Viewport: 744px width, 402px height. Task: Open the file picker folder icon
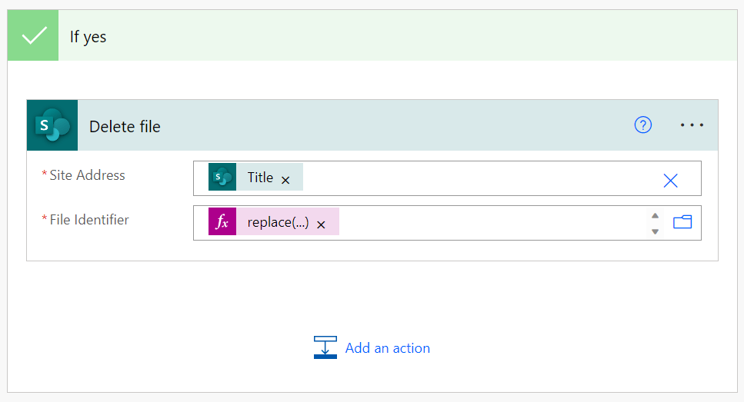click(682, 223)
